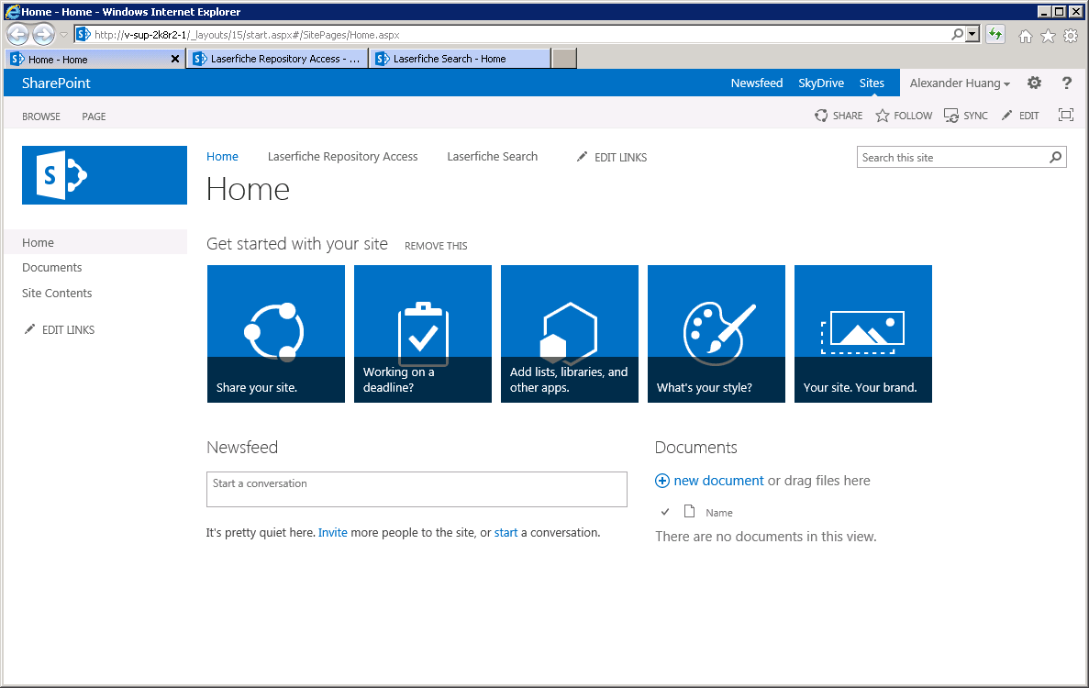Click the pencil icon beside sidebar EDIT LINKS
Screen dimensions: 1089x688
29,329
